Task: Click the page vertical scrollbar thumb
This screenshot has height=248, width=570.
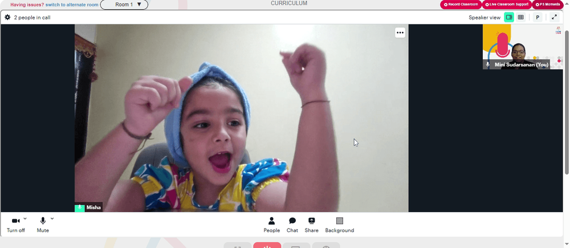Action: (567, 102)
